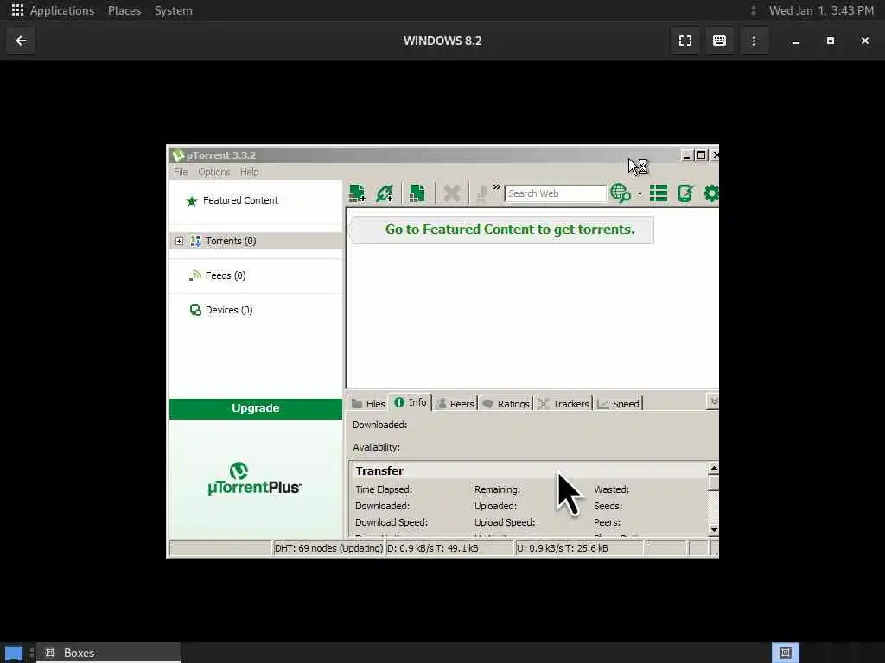Click the Featured Content star icon

191,201
